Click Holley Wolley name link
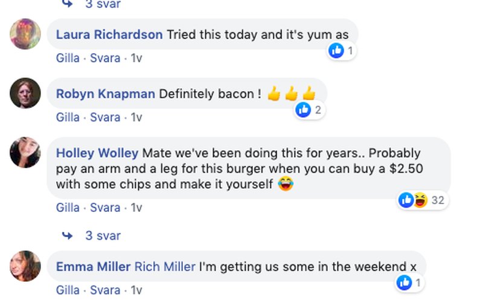The height and width of the screenshot is (303, 483). click(97, 153)
